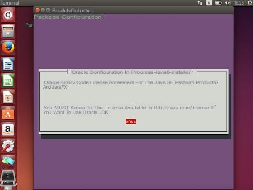
Task: Open LibreOffice Calc spreadsheet icon
Action: coord(8,81)
